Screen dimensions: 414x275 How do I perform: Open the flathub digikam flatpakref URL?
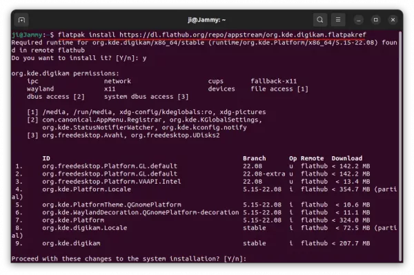click(x=242, y=35)
